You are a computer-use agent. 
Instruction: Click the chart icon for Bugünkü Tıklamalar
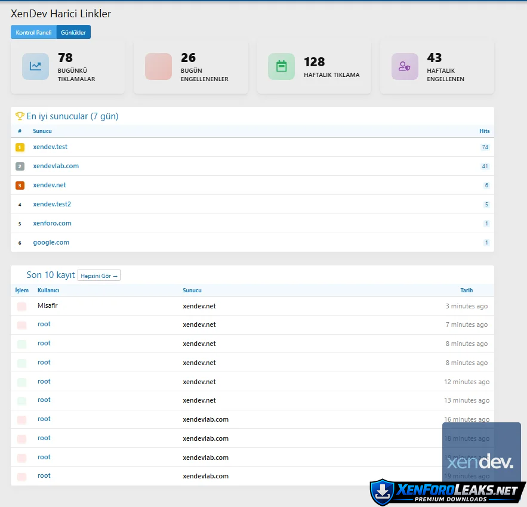[x=35, y=66]
